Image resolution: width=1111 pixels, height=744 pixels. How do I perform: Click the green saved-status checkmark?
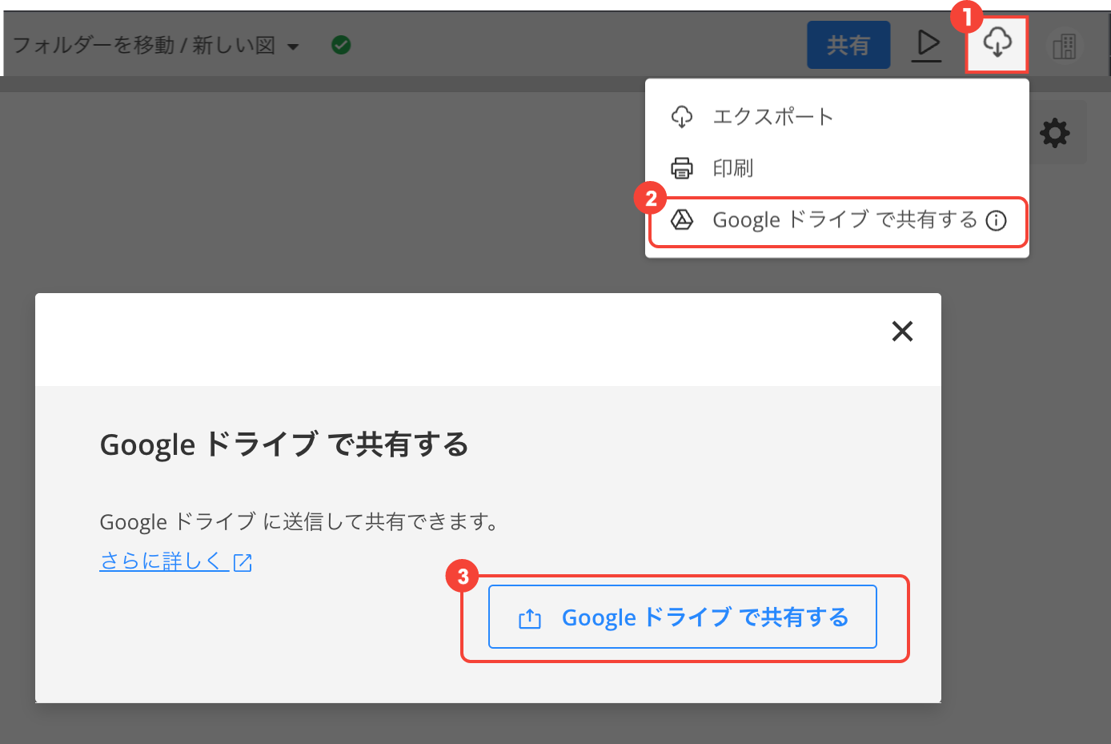tap(341, 45)
